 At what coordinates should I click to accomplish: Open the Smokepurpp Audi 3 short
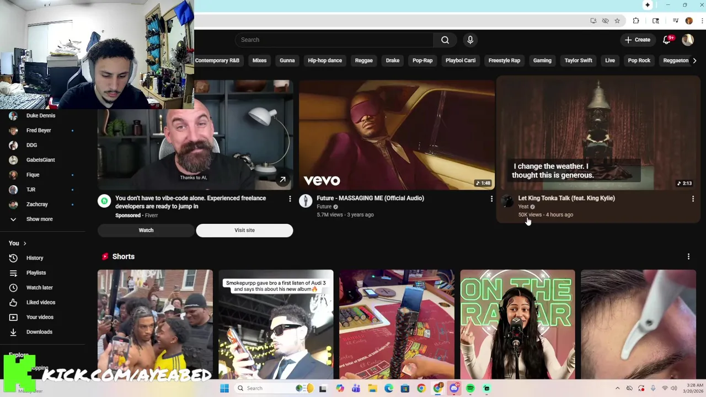[x=276, y=325]
